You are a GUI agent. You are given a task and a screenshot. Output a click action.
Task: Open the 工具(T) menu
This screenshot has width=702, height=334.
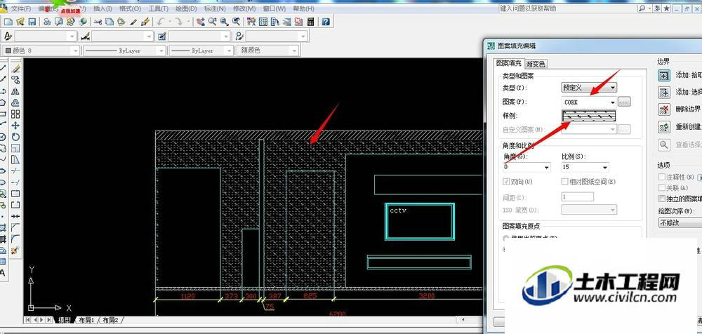click(158, 8)
